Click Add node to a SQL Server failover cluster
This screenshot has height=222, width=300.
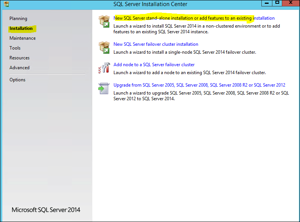click(154, 65)
